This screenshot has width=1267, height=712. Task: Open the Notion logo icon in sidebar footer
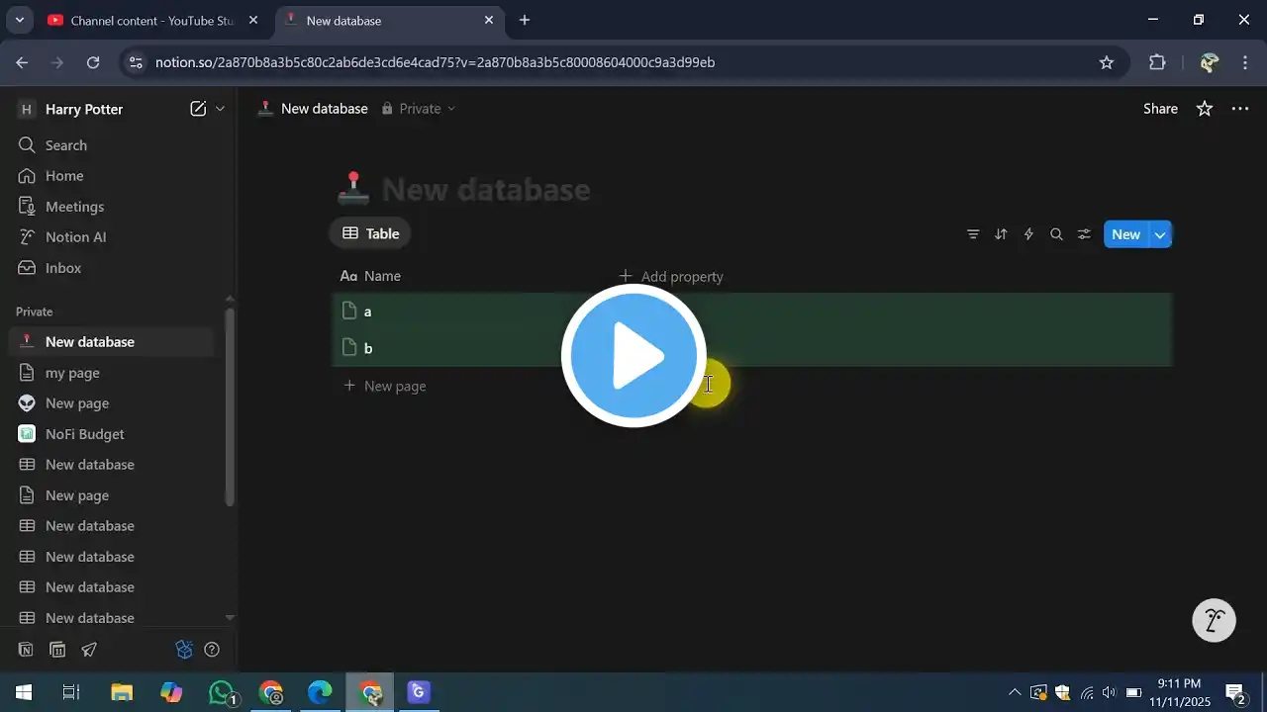26,650
